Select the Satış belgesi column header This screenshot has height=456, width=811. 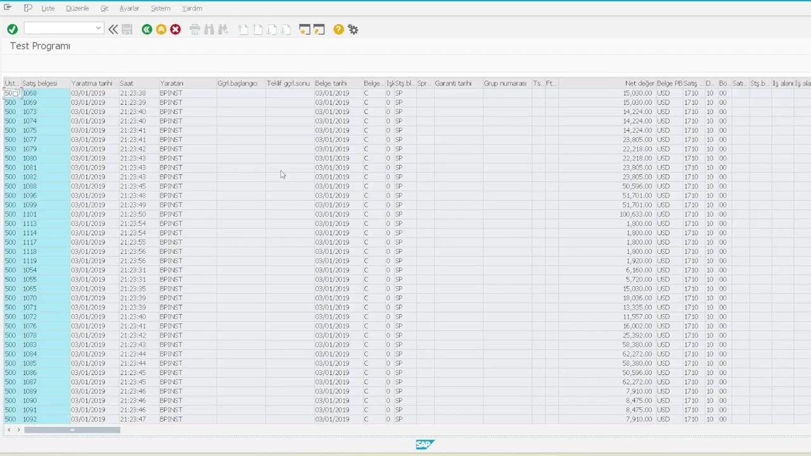[46, 83]
